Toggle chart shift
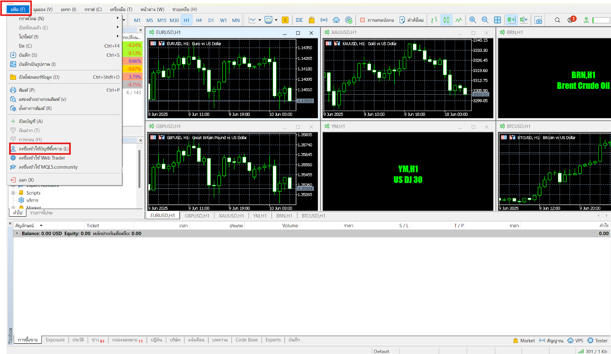611x354 pixels. pos(524,20)
